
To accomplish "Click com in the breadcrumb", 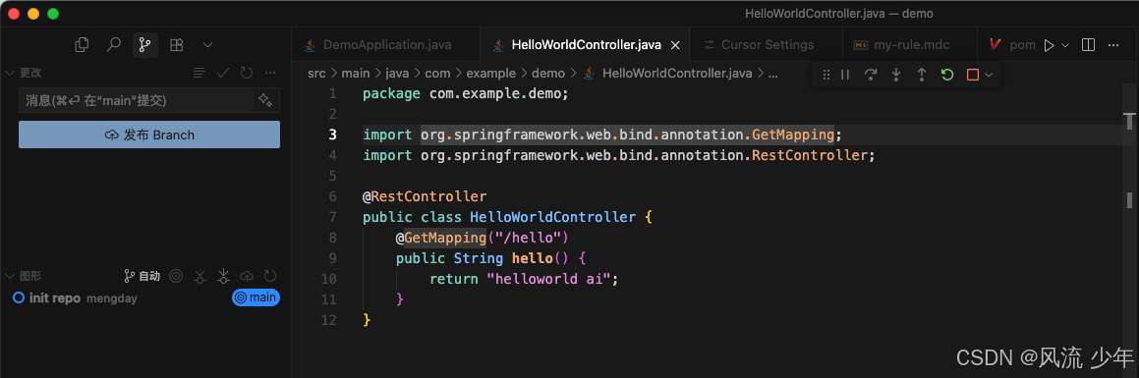I will click(x=438, y=74).
